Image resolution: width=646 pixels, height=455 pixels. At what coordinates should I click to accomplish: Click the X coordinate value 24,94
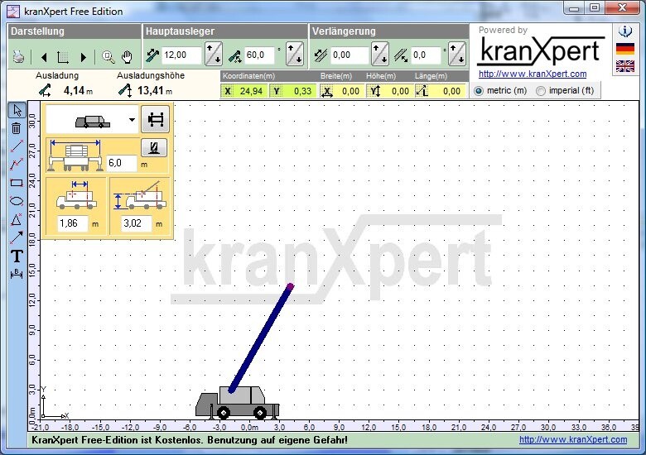(x=251, y=91)
